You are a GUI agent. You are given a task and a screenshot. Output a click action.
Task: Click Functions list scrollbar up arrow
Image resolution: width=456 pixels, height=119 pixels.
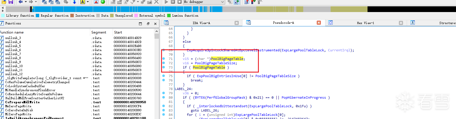tap(157, 31)
